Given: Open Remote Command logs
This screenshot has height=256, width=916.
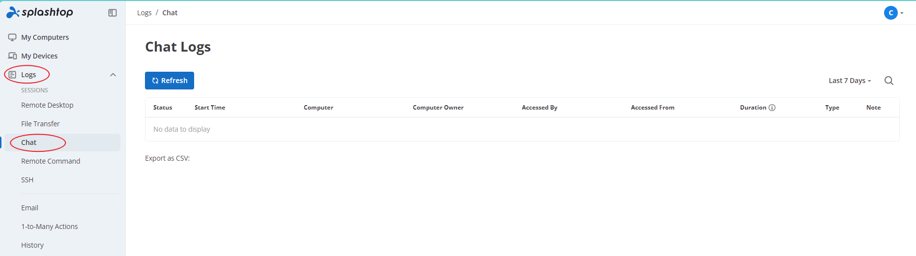Looking at the screenshot, I should tap(51, 161).
